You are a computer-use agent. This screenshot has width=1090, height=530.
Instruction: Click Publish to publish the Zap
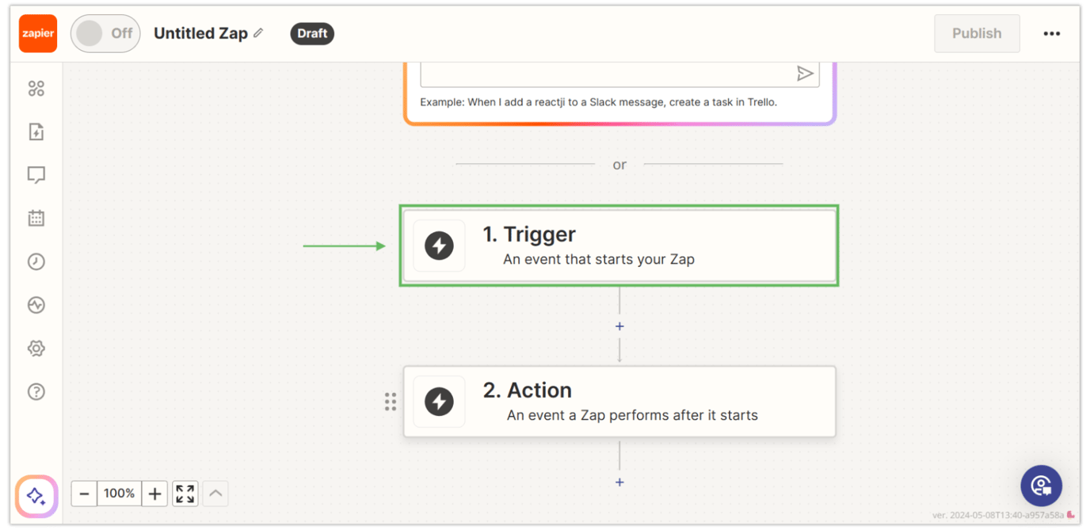point(977,33)
